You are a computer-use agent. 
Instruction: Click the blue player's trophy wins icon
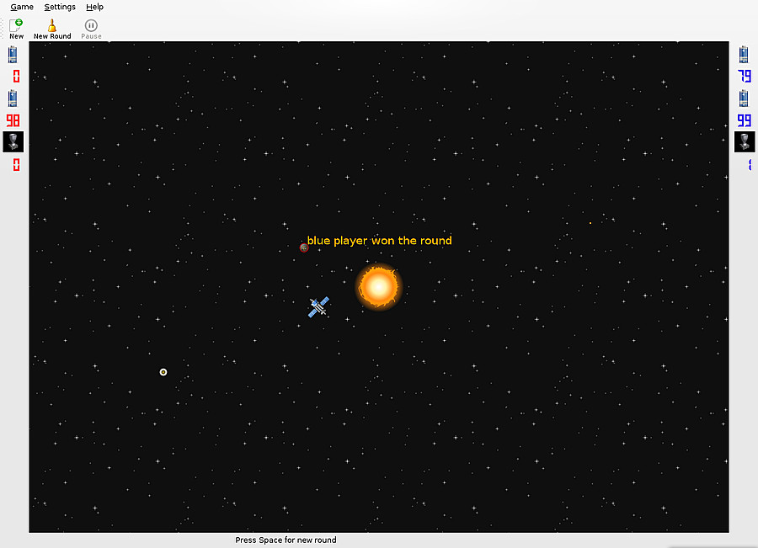[745, 142]
